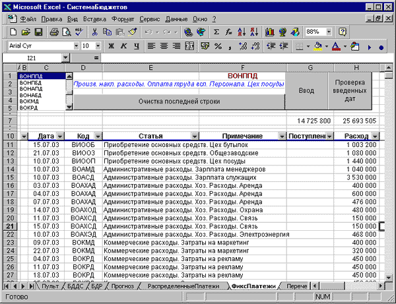The image size is (396, 304).
Task: Open filter dropdown for Расход column
Action: (375, 137)
